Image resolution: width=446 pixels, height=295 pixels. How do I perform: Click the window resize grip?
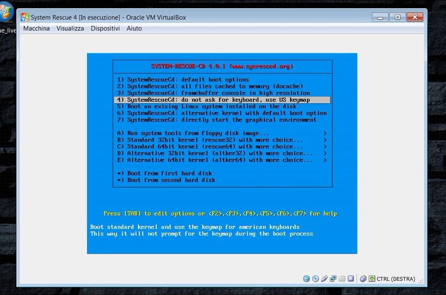[x=421, y=281]
